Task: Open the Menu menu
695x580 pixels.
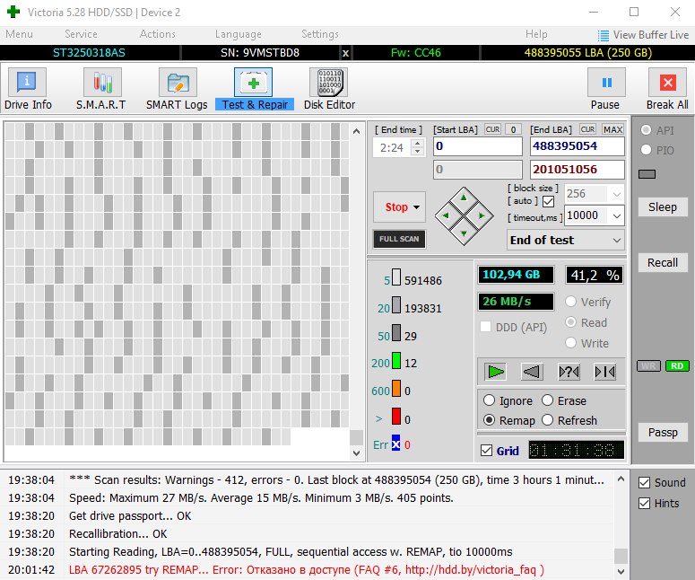Action: pyautogui.click(x=19, y=34)
